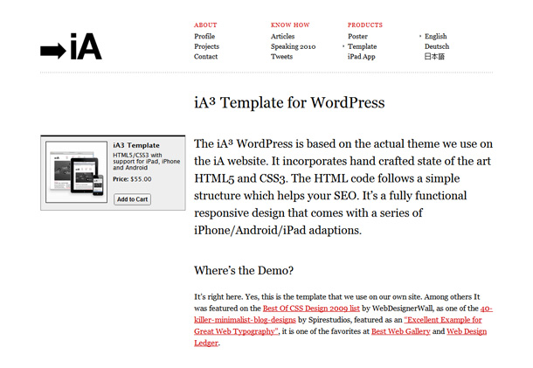Screen dimensions: 533x368
Task: Go to the Contact page
Action: [205, 57]
